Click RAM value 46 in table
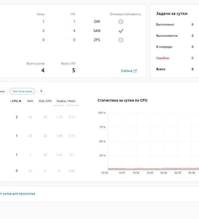199x219 pixels. (30, 117)
